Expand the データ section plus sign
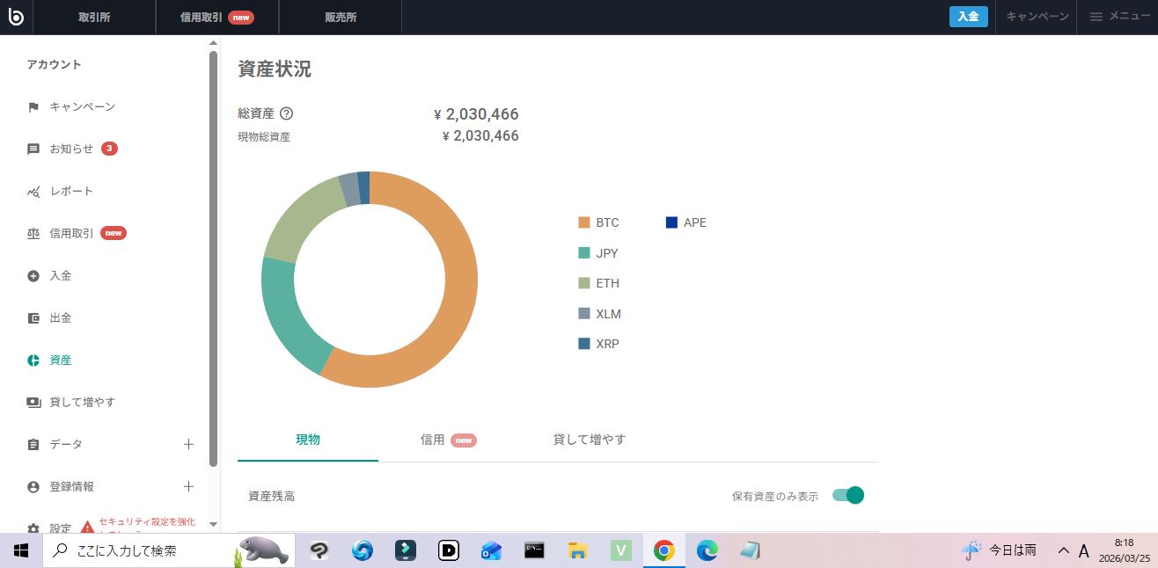1158x568 pixels. tap(188, 445)
